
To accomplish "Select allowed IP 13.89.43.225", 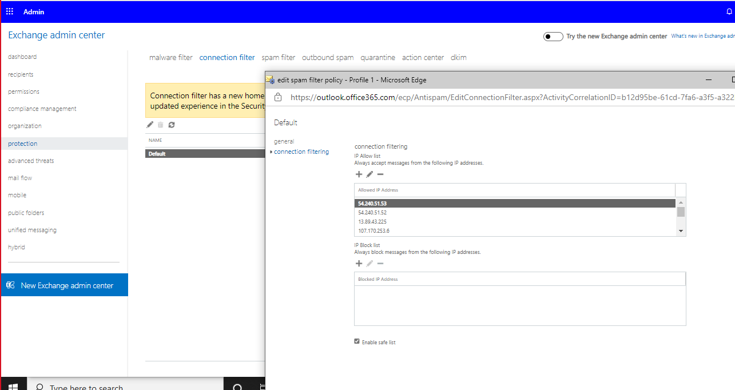I will (515, 221).
